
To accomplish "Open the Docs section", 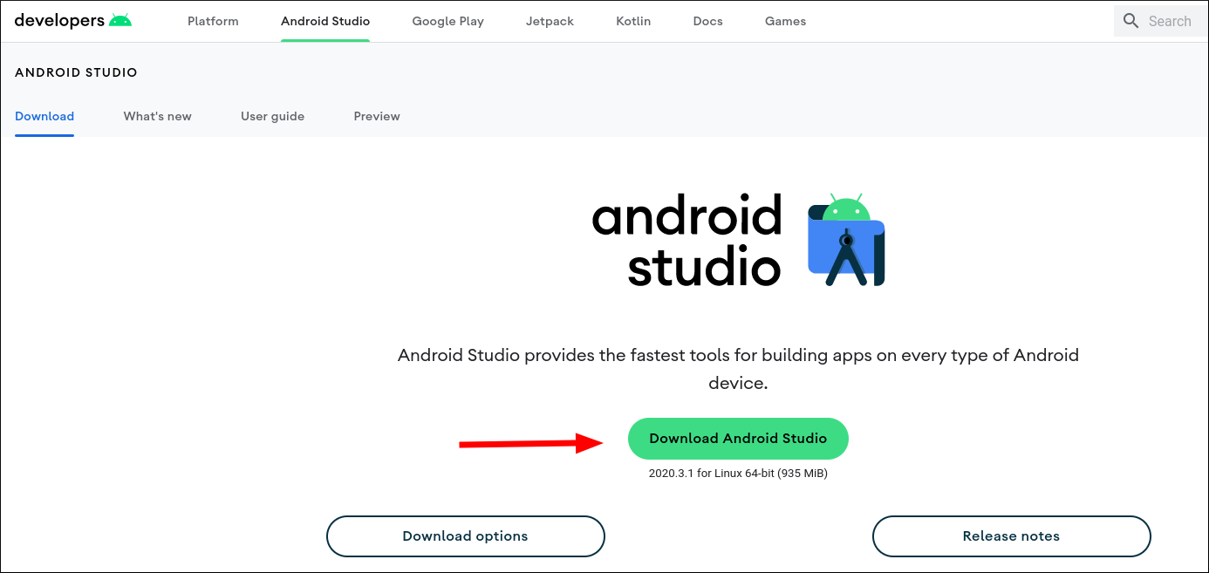I will 707,21.
